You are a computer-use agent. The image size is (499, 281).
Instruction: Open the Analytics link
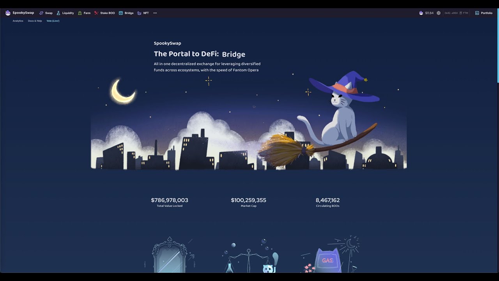point(18,21)
